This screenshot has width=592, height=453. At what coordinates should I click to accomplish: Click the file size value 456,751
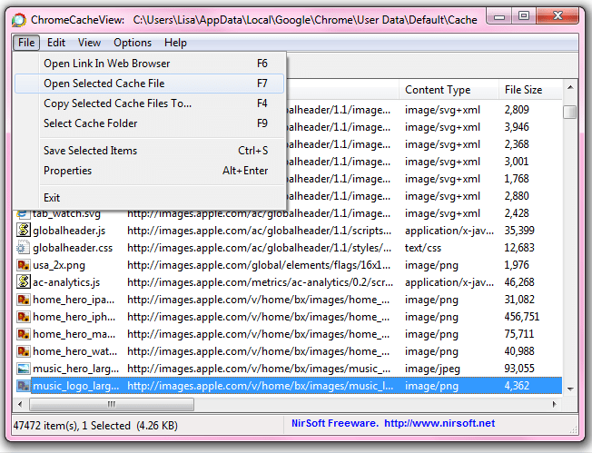click(x=522, y=316)
